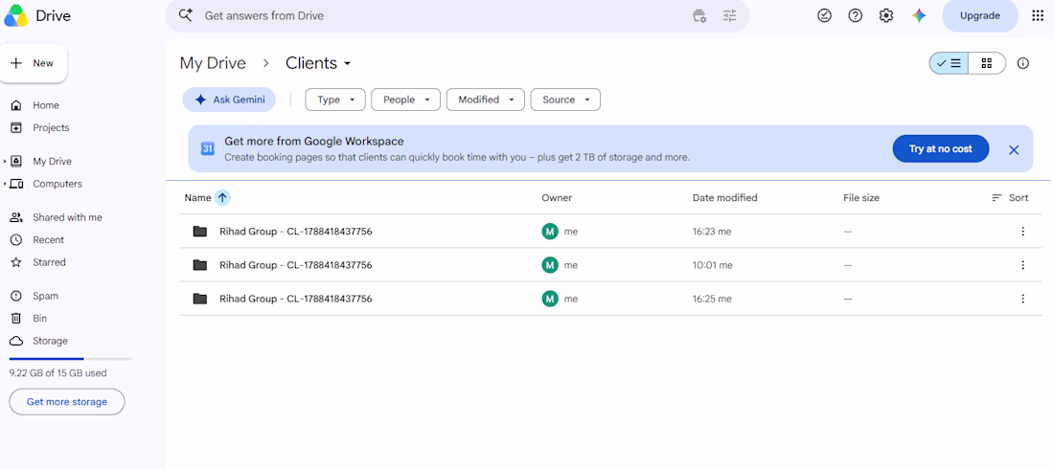Click Ask Gemini button

click(229, 100)
